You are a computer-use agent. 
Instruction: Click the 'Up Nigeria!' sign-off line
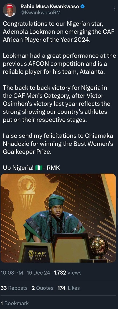coord(31,168)
